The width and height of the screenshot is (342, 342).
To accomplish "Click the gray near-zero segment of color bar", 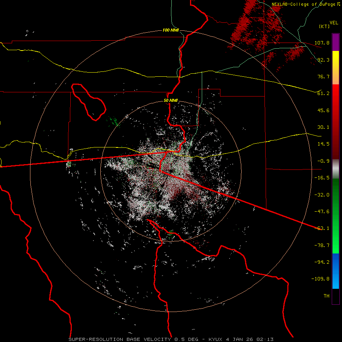I will pos(336,169).
